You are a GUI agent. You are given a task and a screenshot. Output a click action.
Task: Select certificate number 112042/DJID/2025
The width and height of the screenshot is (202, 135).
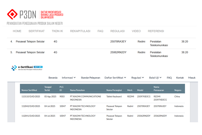pyautogui.click(x=31, y=106)
